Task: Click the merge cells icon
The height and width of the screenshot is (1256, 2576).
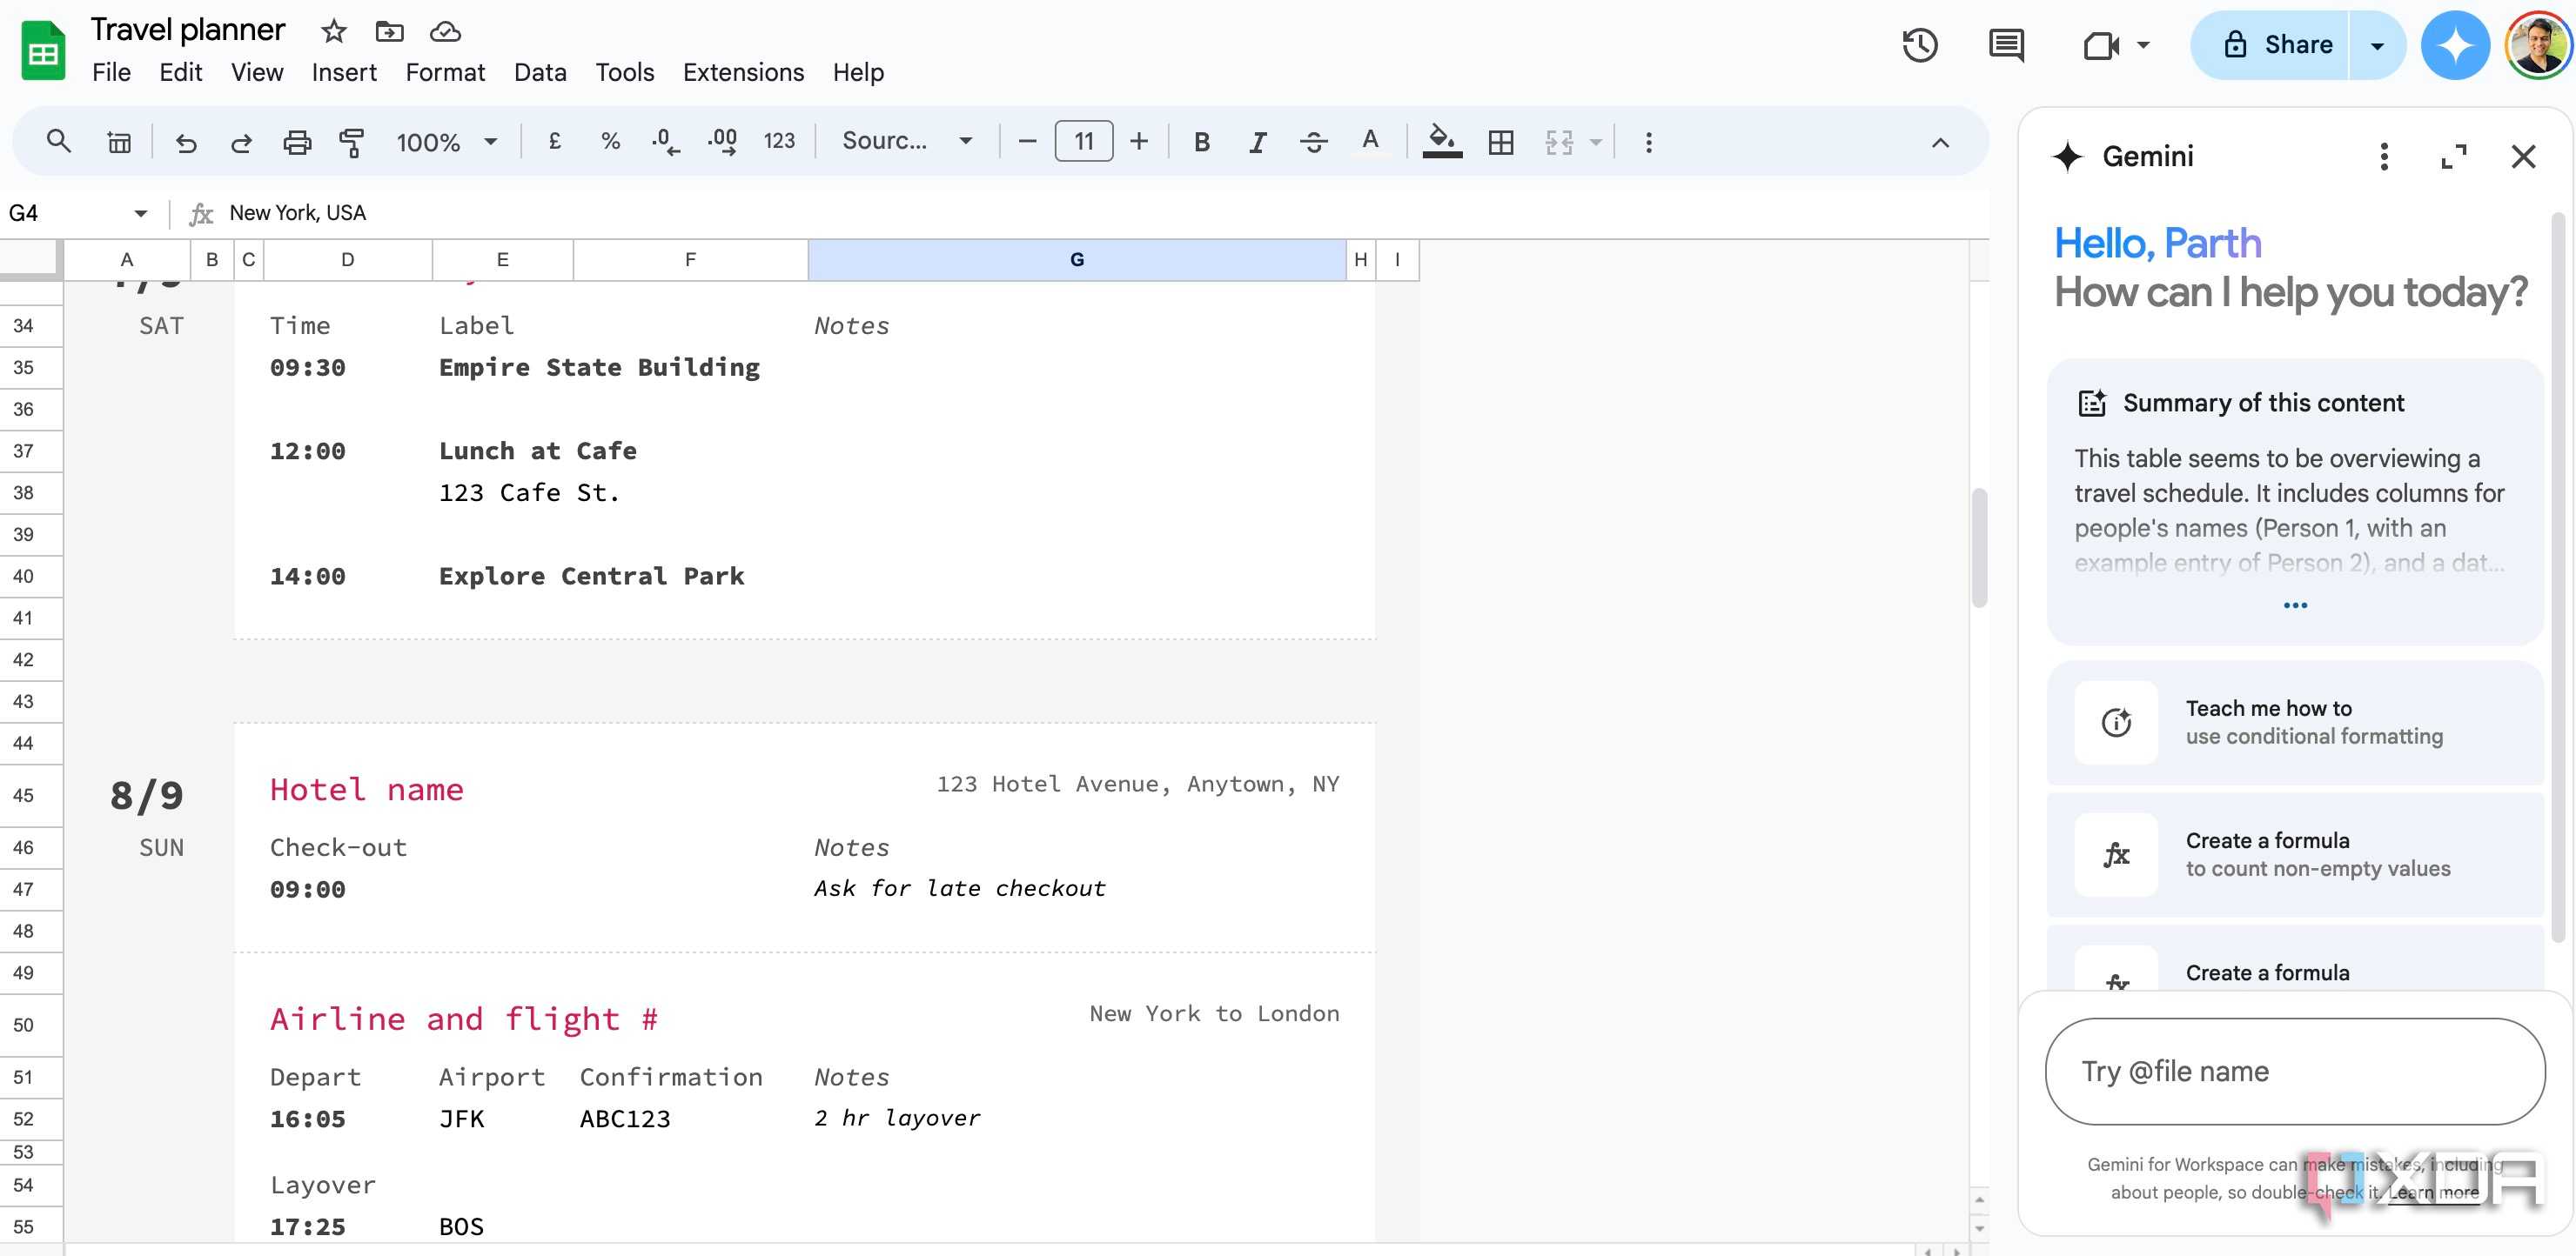Action: (1559, 142)
